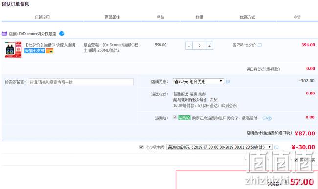
Task: Expand the 省307元:组合优惠 store discount dropdown
Action: (x=198, y=81)
